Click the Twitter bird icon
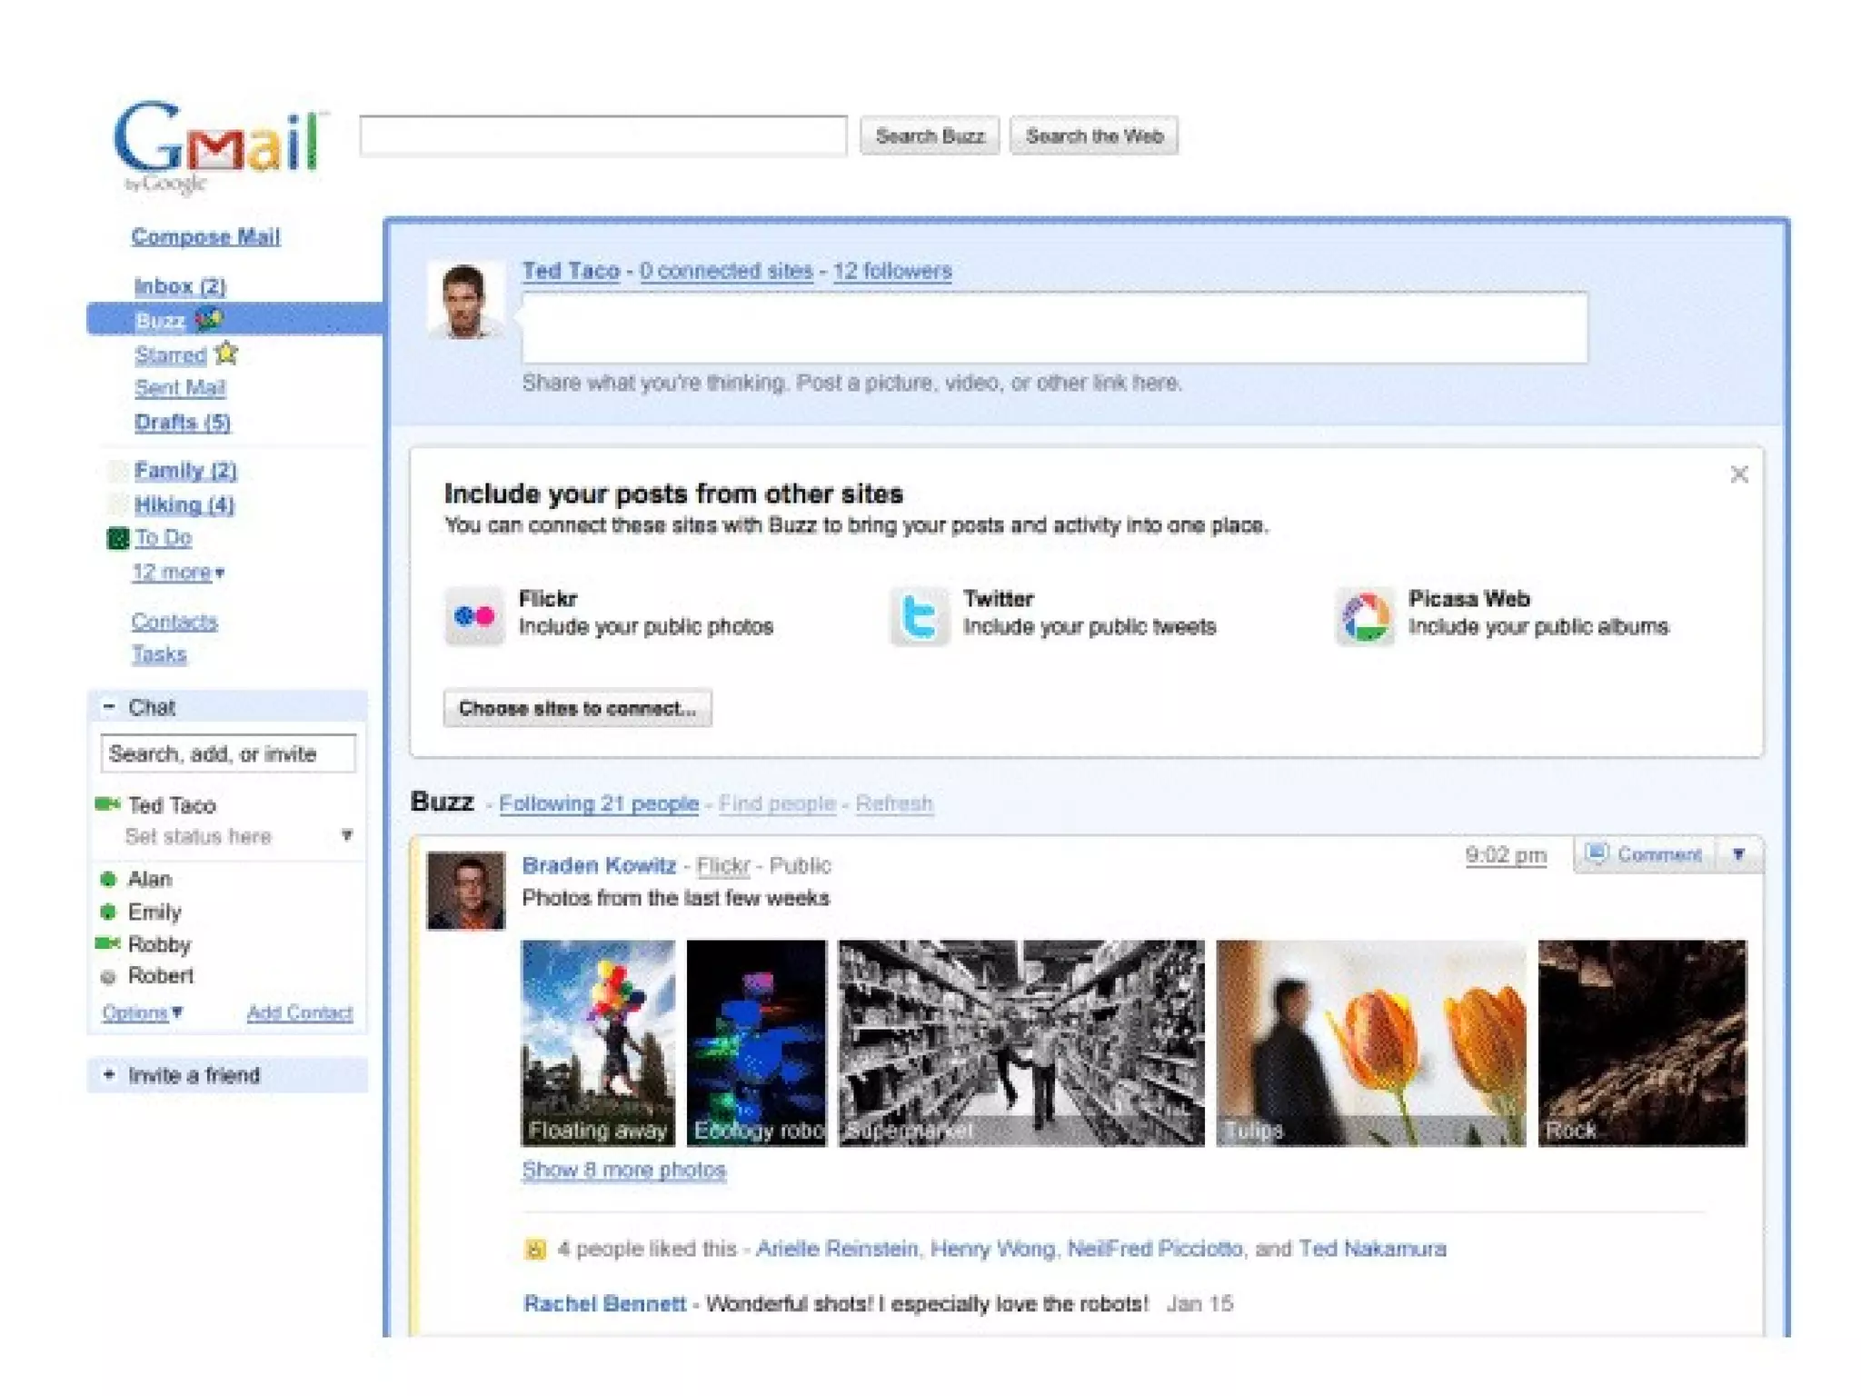The height and width of the screenshot is (1396, 1861). click(x=919, y=616)
